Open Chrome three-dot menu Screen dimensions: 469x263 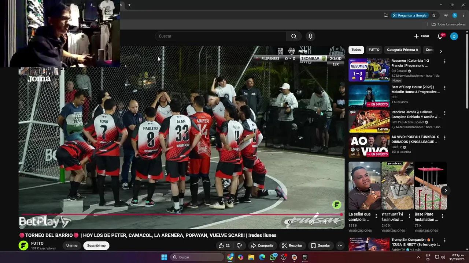pyautogui.click(x=464, y=15)
